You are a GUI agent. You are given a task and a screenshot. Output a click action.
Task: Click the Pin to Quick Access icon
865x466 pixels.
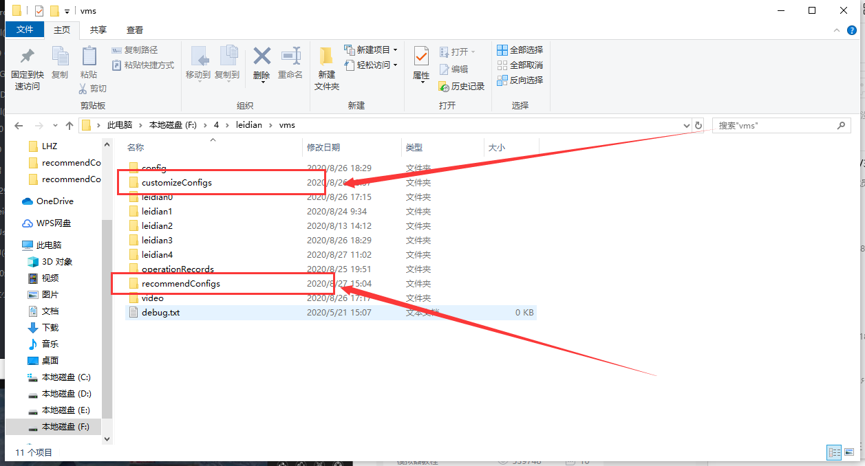[x=27, y=56]
